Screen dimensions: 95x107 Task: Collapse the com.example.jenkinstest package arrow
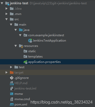tap(20, 35)
